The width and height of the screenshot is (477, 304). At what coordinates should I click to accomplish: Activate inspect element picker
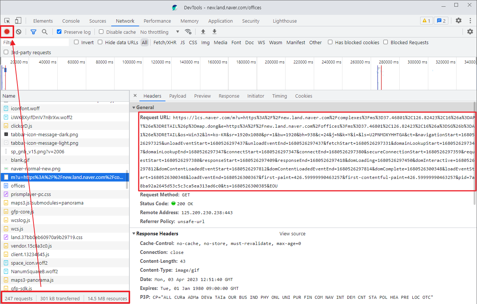pyautogui.click(x=7, y=21)
